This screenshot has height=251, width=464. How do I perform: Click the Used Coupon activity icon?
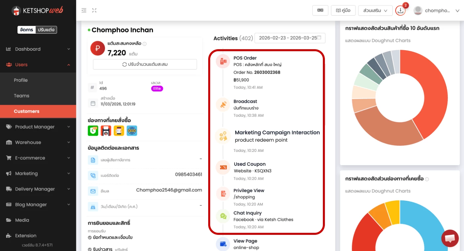(x=223, y=167)
